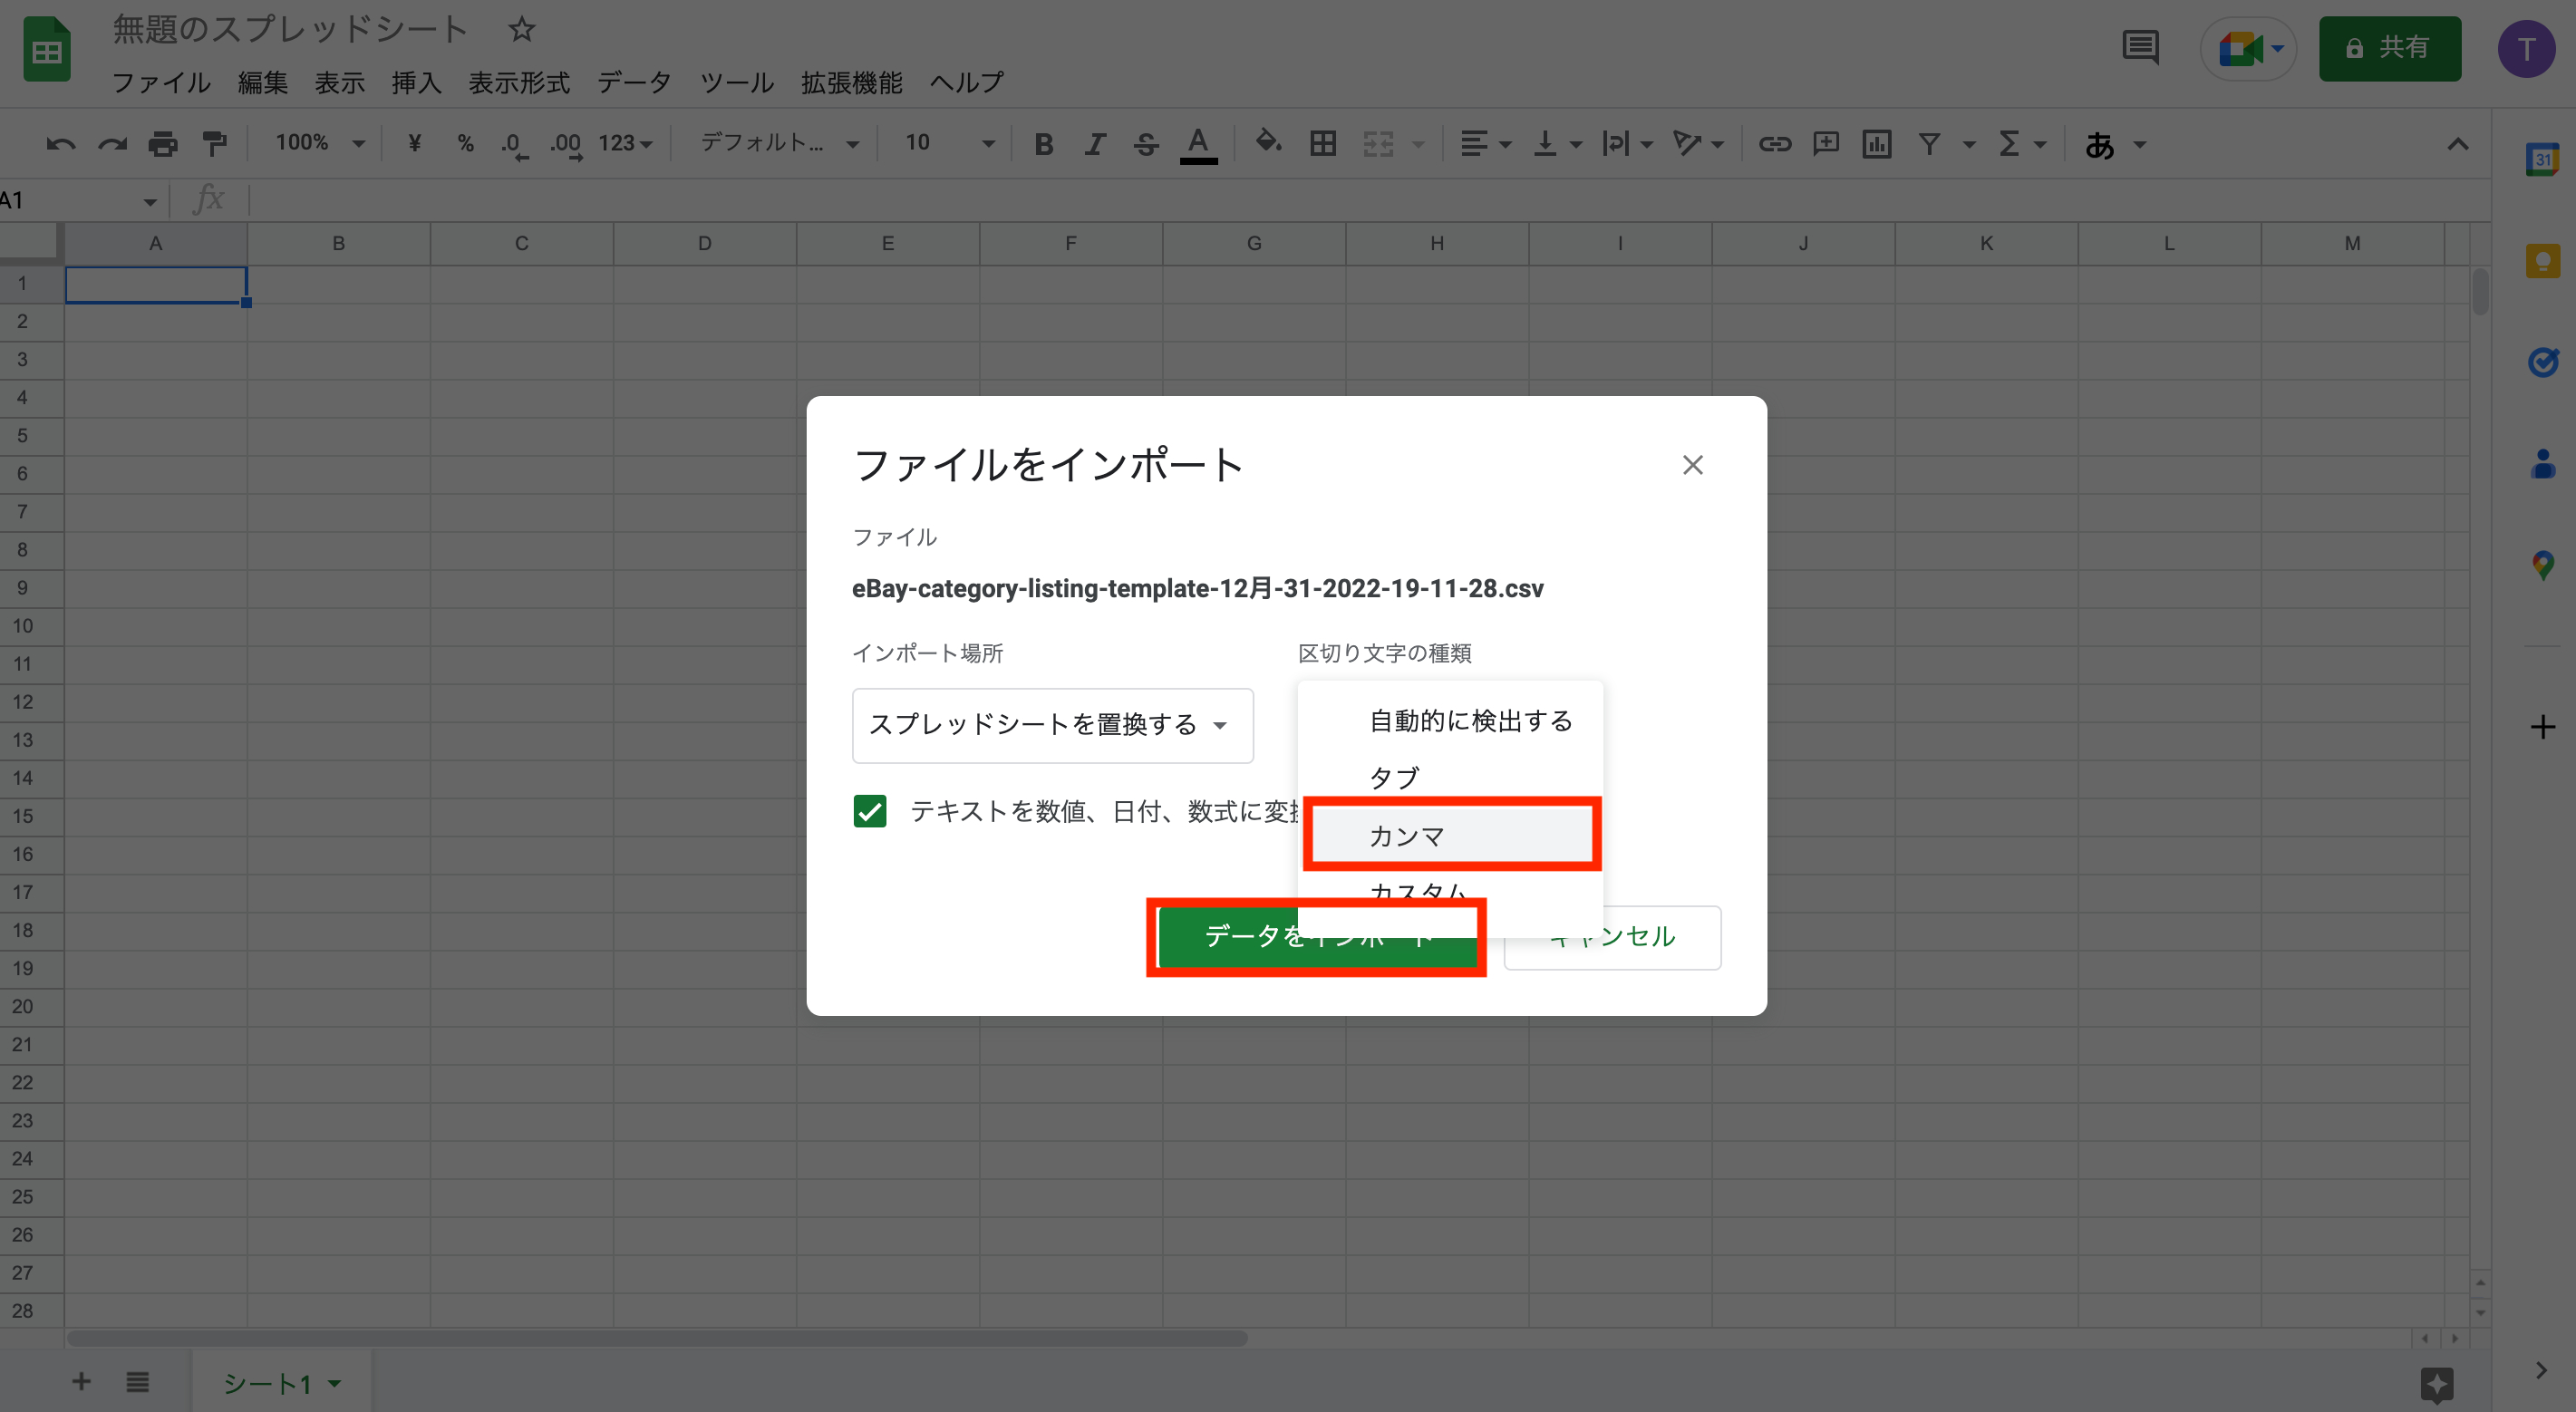2576x1412 pixels.
Task: Collapse the toolbar with the caret
Action: point(2458,144)
